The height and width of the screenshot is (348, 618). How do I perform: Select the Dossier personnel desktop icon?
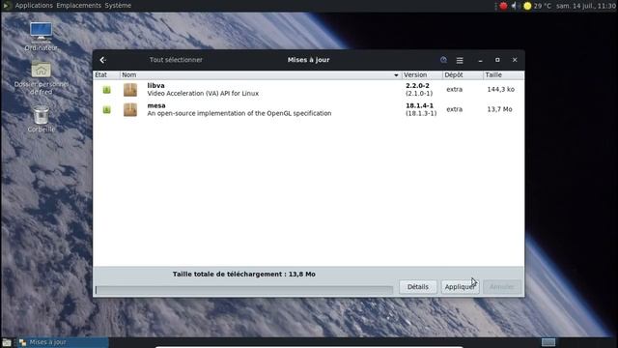click(41, 77)
